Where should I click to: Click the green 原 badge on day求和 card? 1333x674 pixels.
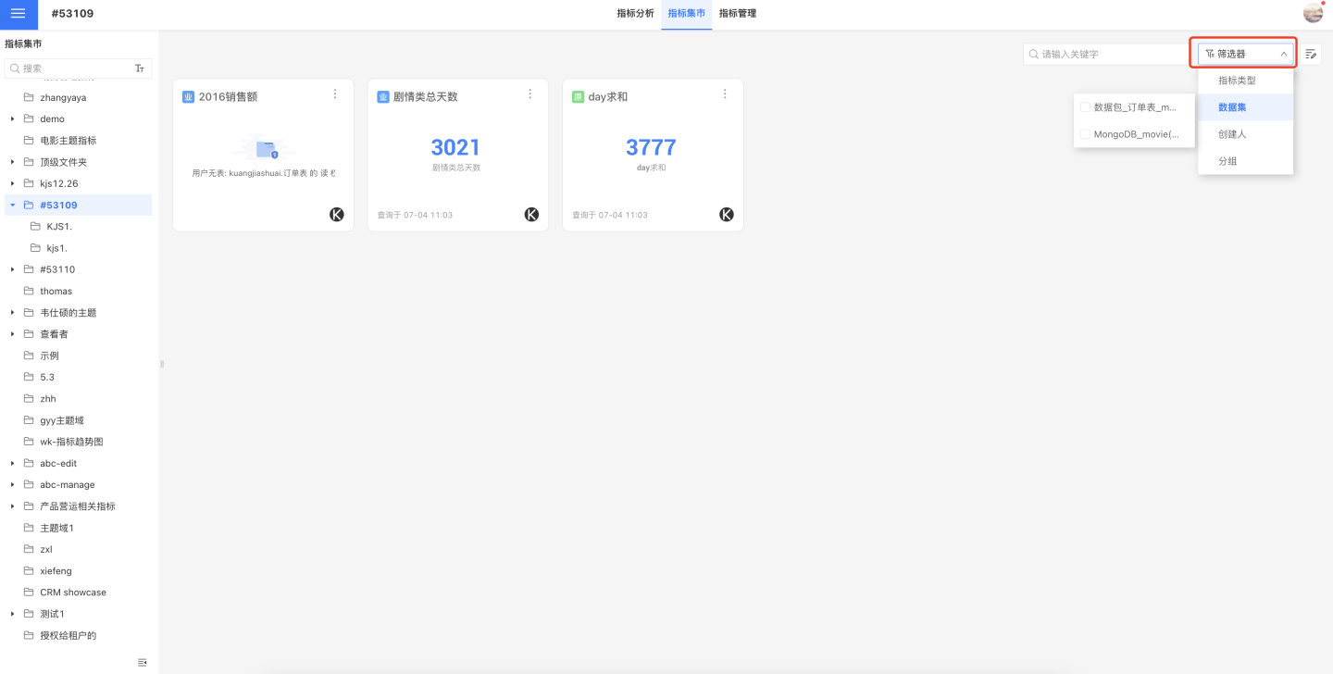pyautogui.click(x=578, y=96)
